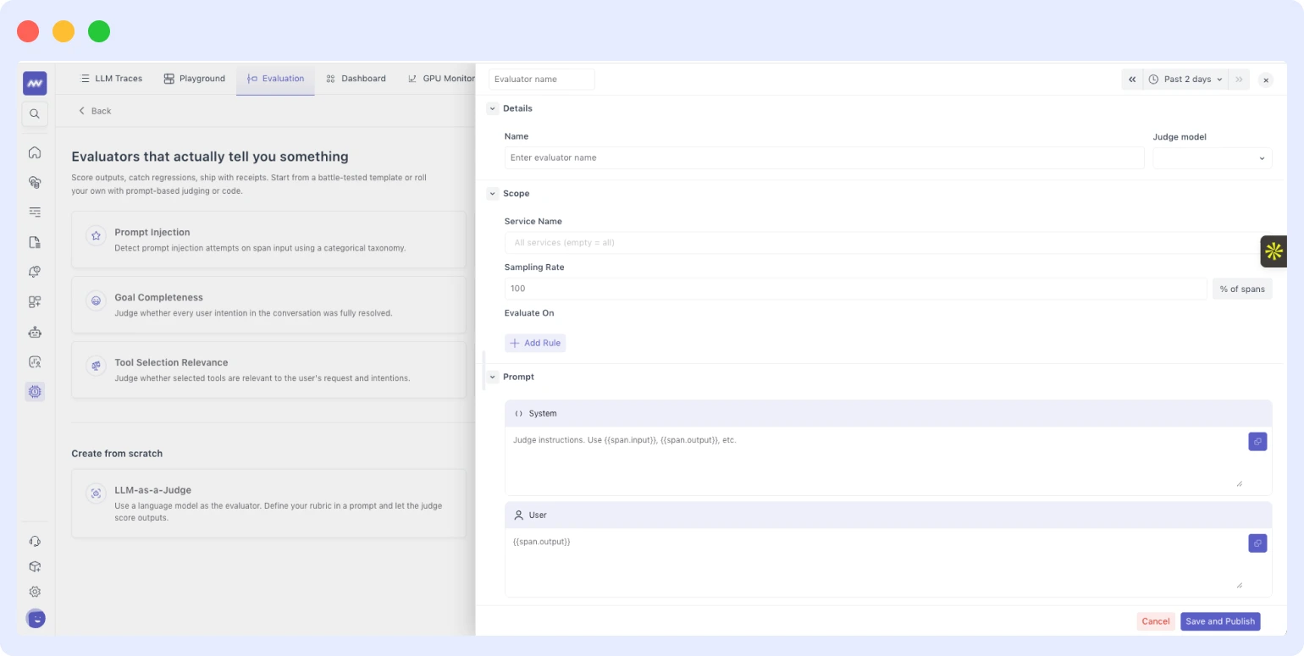The image size is (1304, 656).
Task: Click the headset support icon
Action: (35, 541)
